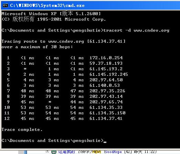
Task: Click the small square icon beside the smiley
Action: (47, 151)
